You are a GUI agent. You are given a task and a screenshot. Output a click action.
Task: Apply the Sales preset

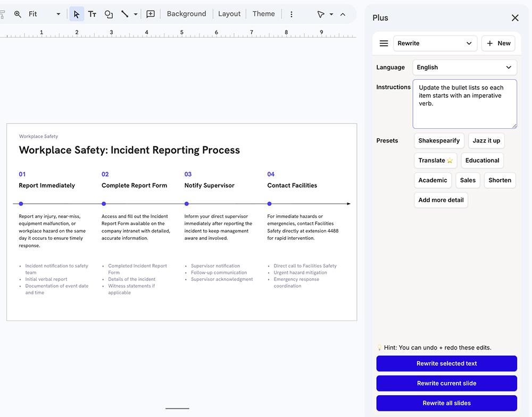click(x=468, y=180)
